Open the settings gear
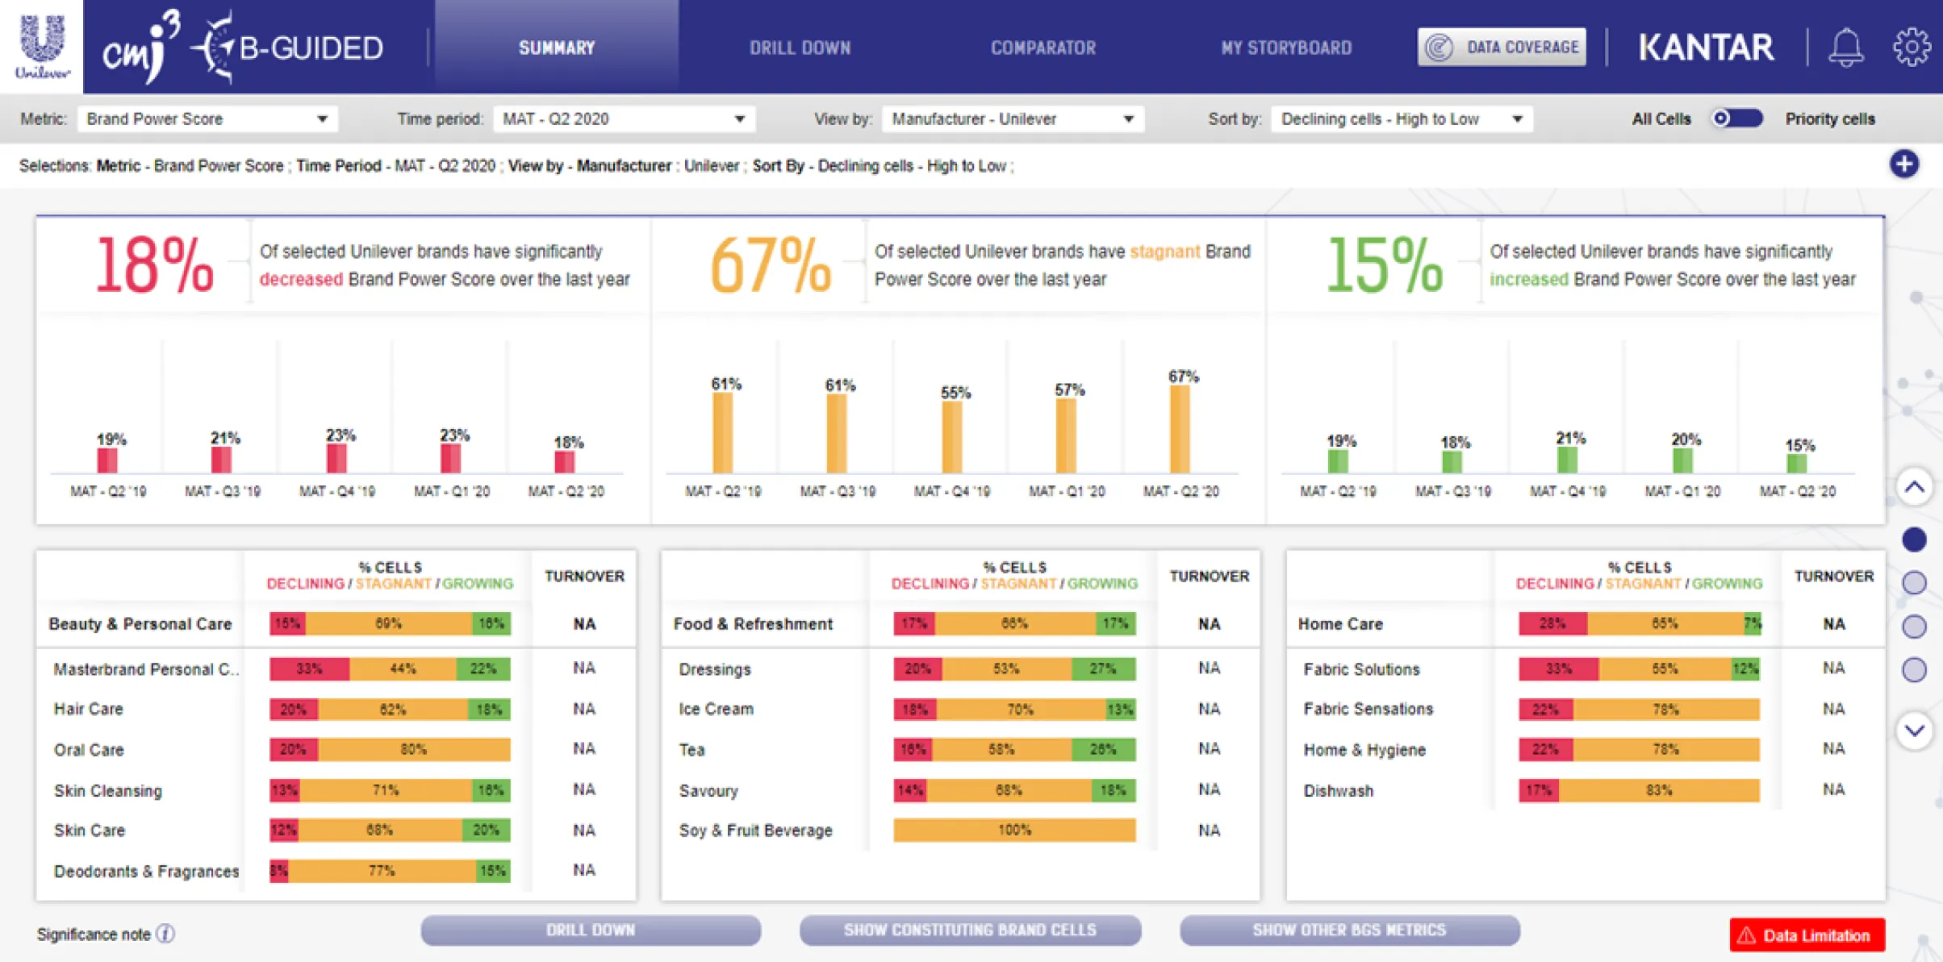Screen dimensions: 1943x962 click(x=1912, y=48)
